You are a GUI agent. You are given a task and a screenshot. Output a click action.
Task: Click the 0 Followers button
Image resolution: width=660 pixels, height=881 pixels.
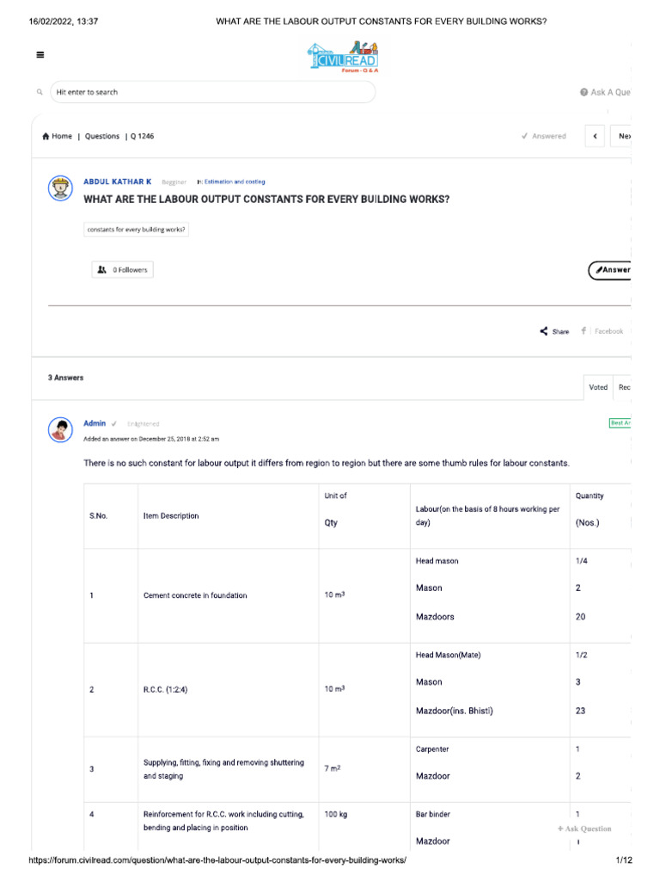coord(123,270)
